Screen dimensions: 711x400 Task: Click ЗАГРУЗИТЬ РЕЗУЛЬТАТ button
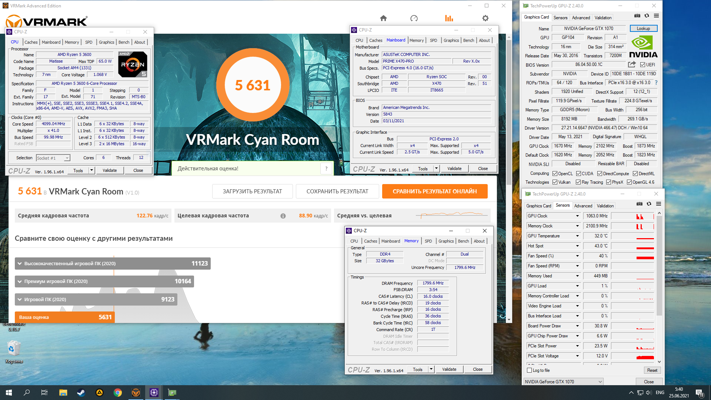[252, 191]
